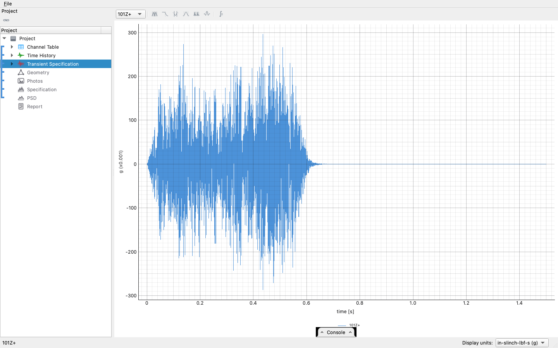558x348 pixels.
Task: Click the 'time [s]' axis label
Action: (345, 311)
